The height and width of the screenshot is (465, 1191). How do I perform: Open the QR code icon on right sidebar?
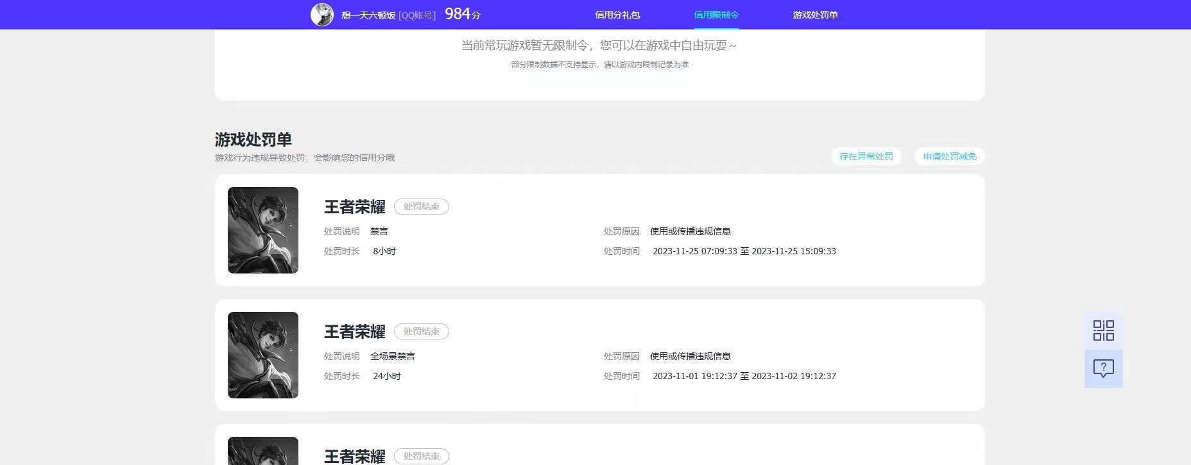pyautogui.click(x=1103, y=330)
